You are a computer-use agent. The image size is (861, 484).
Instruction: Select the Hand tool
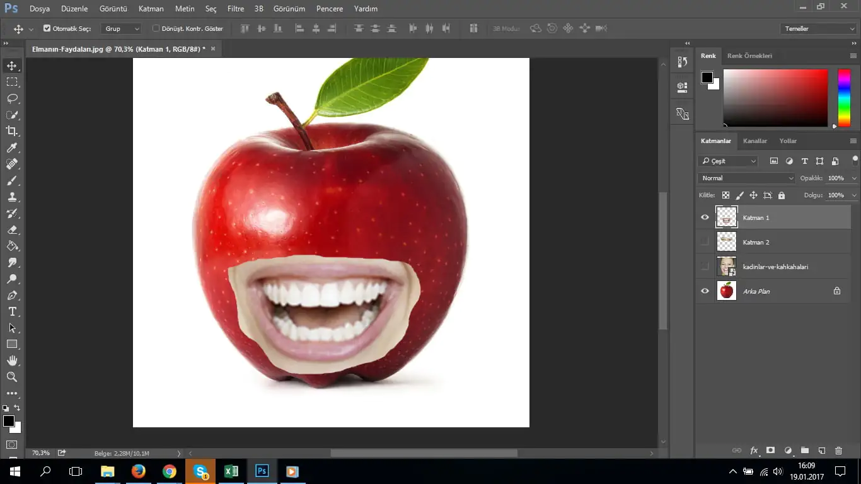coord(12,360)
